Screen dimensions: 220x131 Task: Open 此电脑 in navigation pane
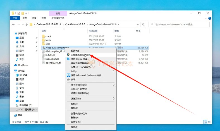(x=19, y=71)
